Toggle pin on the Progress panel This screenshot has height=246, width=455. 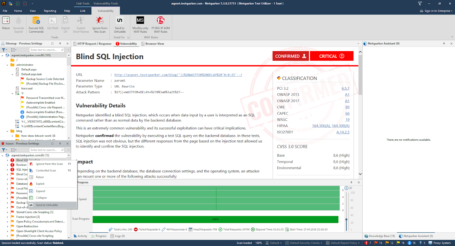(x=351, y=182)
